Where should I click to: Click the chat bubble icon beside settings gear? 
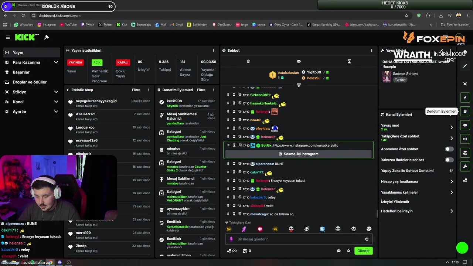(338, 251)
